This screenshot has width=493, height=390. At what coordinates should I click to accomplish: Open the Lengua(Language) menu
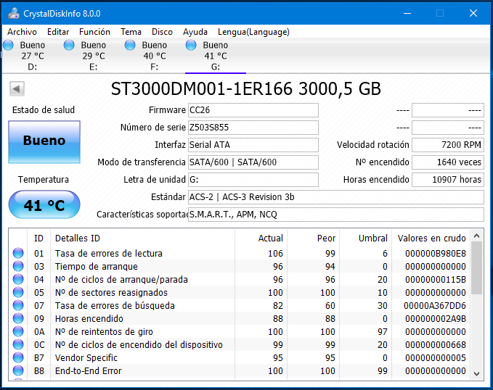[253, 32]
